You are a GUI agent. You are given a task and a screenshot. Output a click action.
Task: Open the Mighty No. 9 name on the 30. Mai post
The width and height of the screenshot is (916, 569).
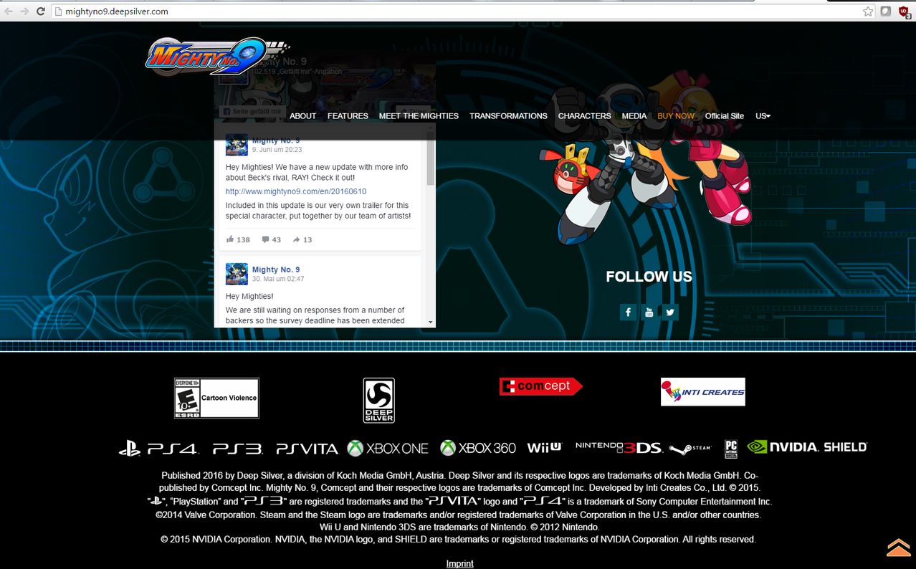click(276, 269)
